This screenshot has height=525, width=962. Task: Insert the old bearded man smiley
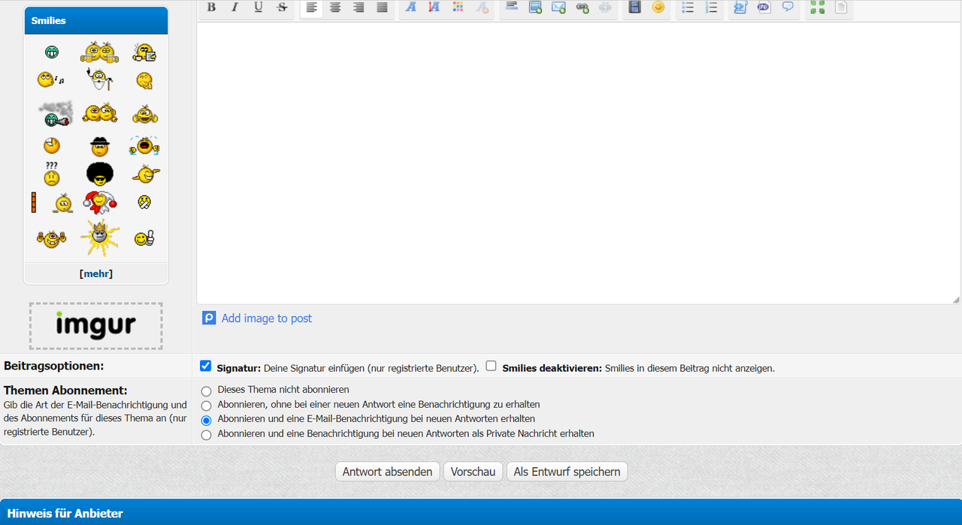click(x=99, y=79)
